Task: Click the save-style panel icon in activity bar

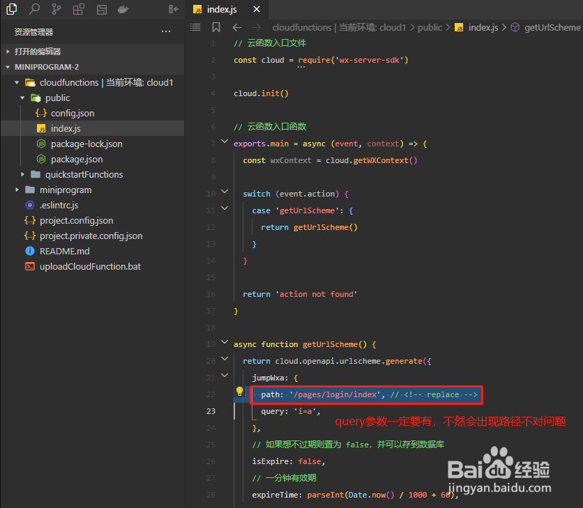Action: 102,9
